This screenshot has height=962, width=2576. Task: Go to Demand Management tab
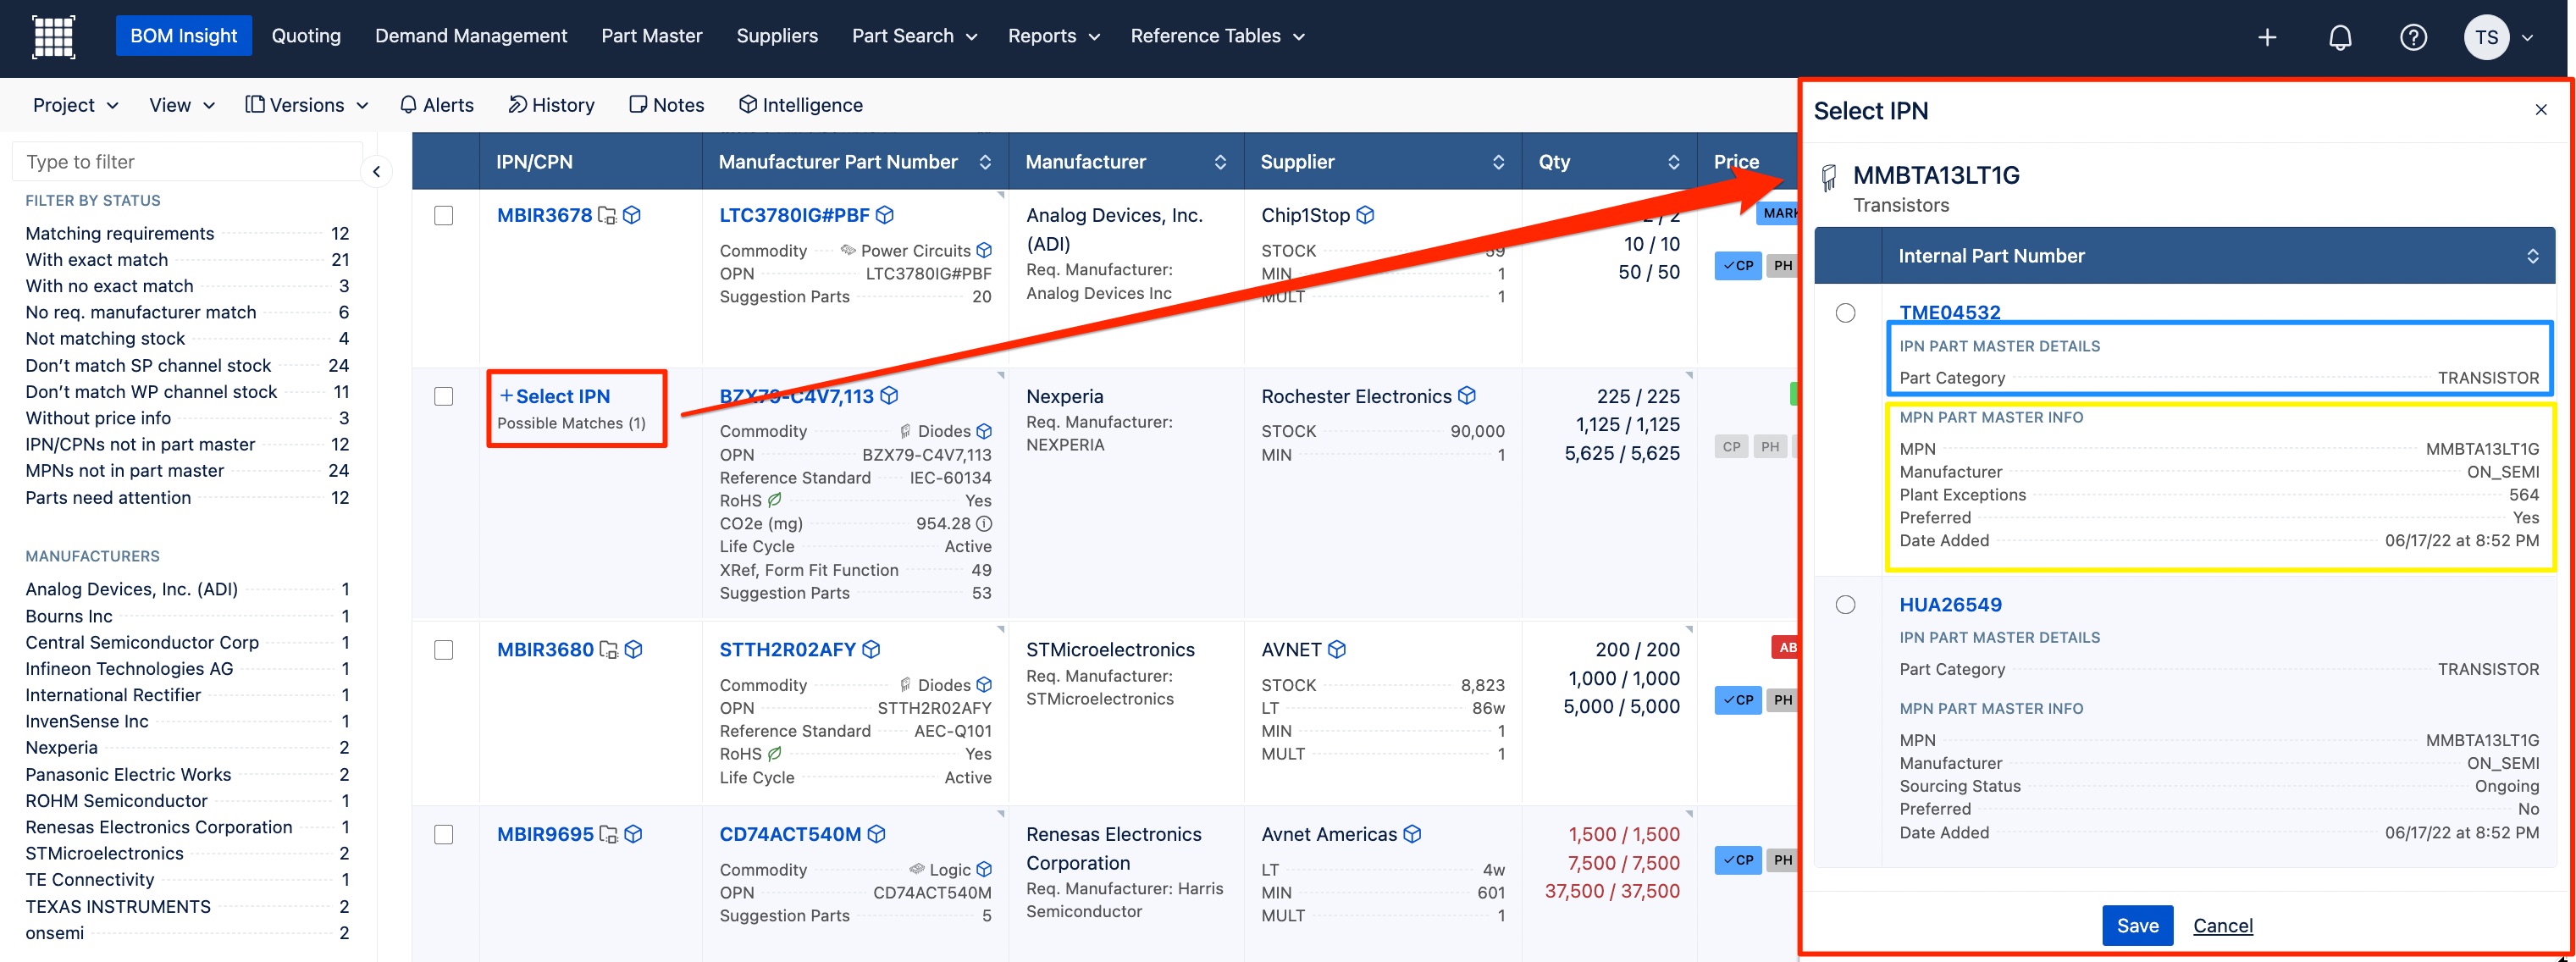click(x=471, y=36)
